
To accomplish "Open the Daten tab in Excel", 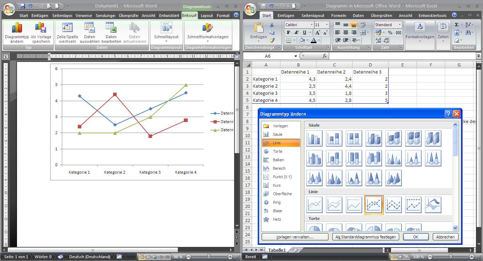I will click(358, 16).
